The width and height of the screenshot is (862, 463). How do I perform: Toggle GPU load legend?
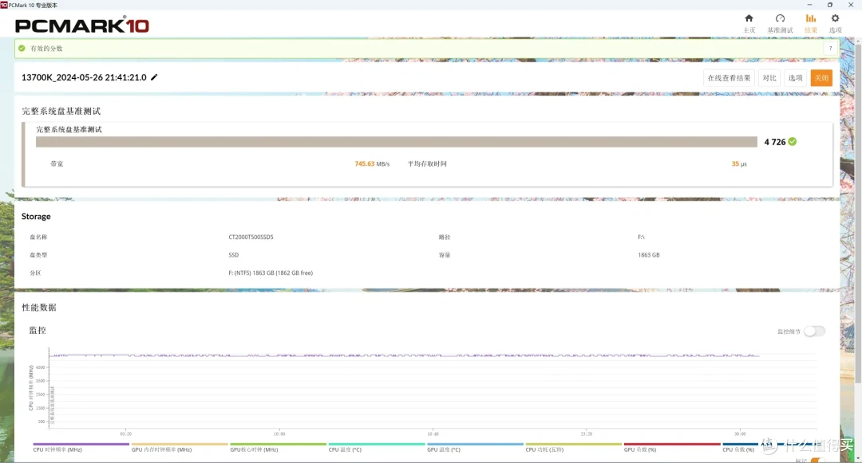coord(672,447)
